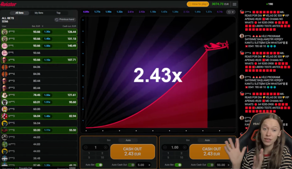The image size is (292, 169).
Task: Click avatar of 0***5 with 56.04 bet
Action: pyautogui.click(x=5, y=123)
